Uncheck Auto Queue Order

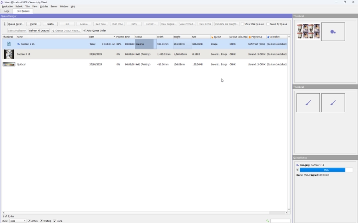pos(84,31)
